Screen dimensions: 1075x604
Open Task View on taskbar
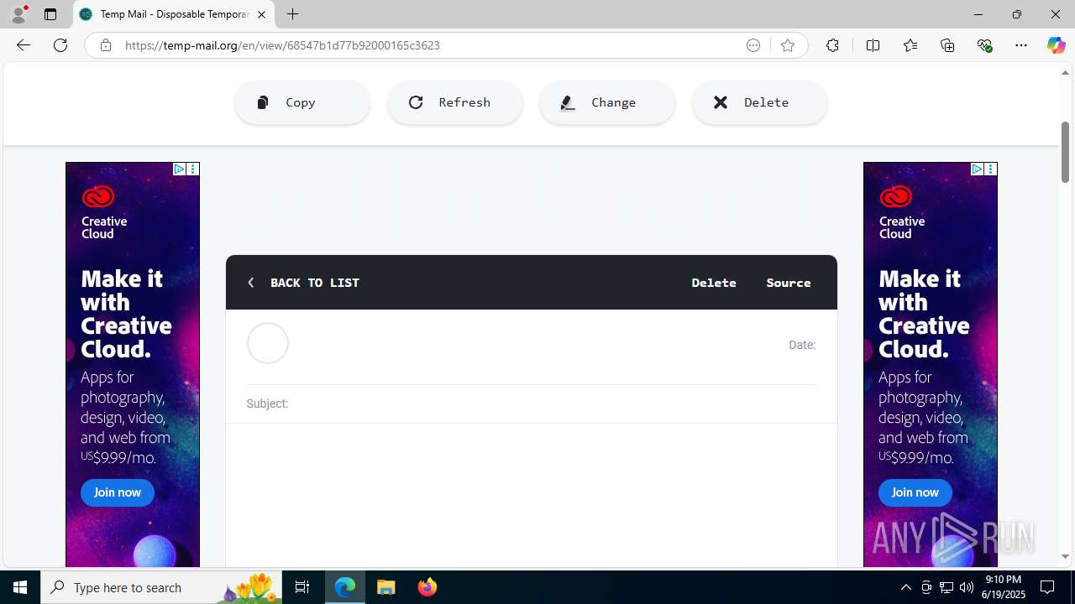pos(302,587)
